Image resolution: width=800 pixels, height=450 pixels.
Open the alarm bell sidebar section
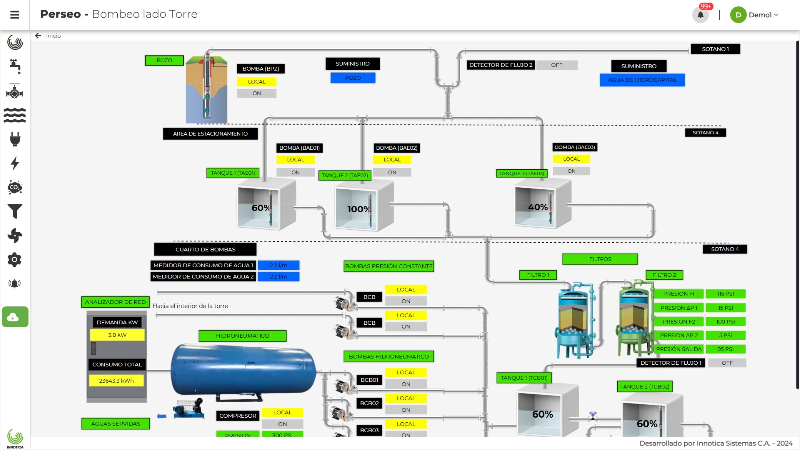point(15,284)
